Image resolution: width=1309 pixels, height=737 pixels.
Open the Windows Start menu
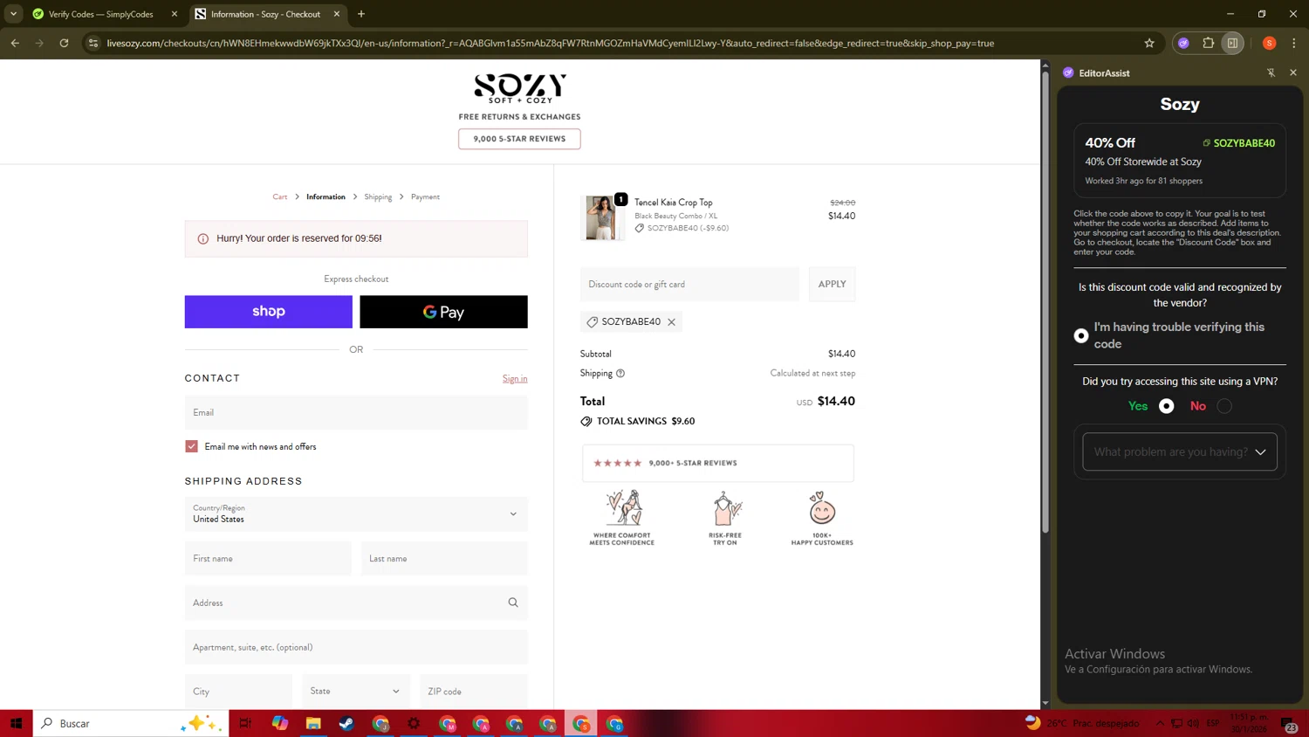pyautogui.click(x=16, y=723)
